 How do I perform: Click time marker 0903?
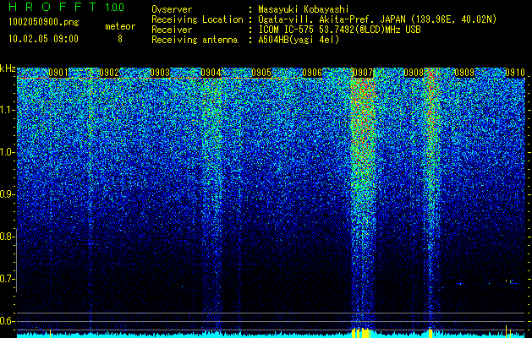pos(160,73)
